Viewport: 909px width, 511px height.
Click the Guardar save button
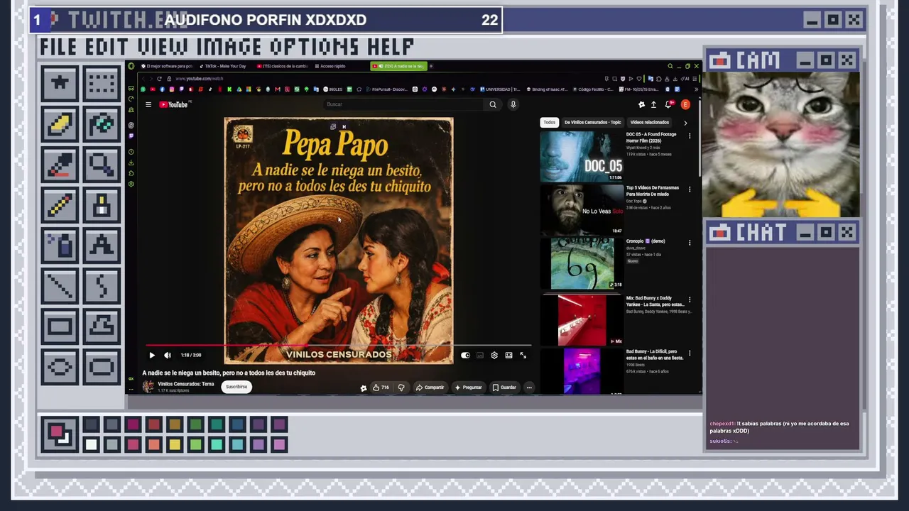[504, 388]
